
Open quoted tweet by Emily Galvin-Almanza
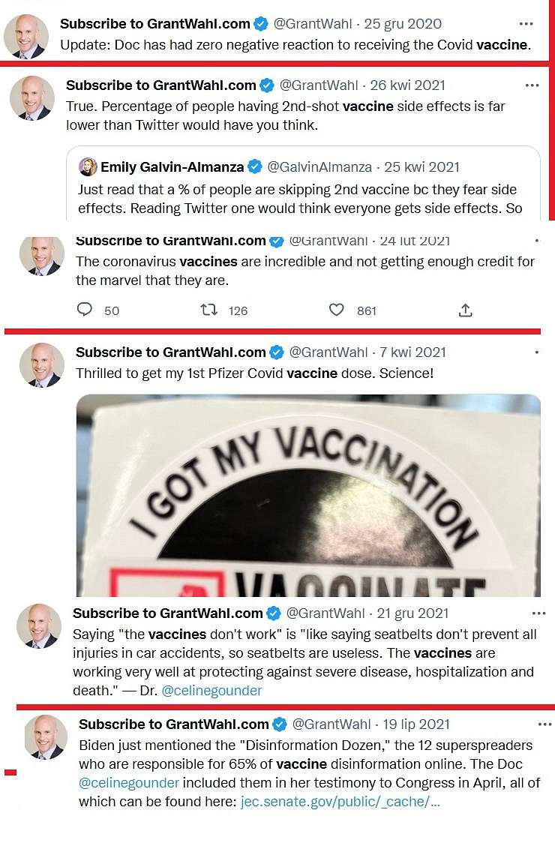click(x=303, y=183)
